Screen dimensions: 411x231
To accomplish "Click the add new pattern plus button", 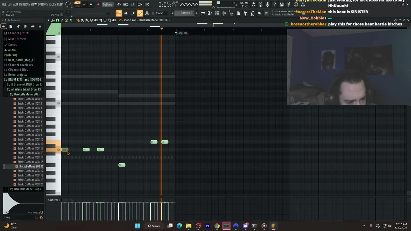I will (196, 13).
